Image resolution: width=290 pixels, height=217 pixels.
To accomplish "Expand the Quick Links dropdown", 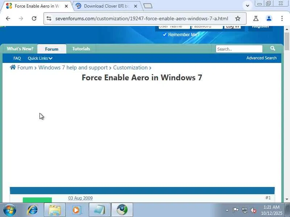I will 40,58.
